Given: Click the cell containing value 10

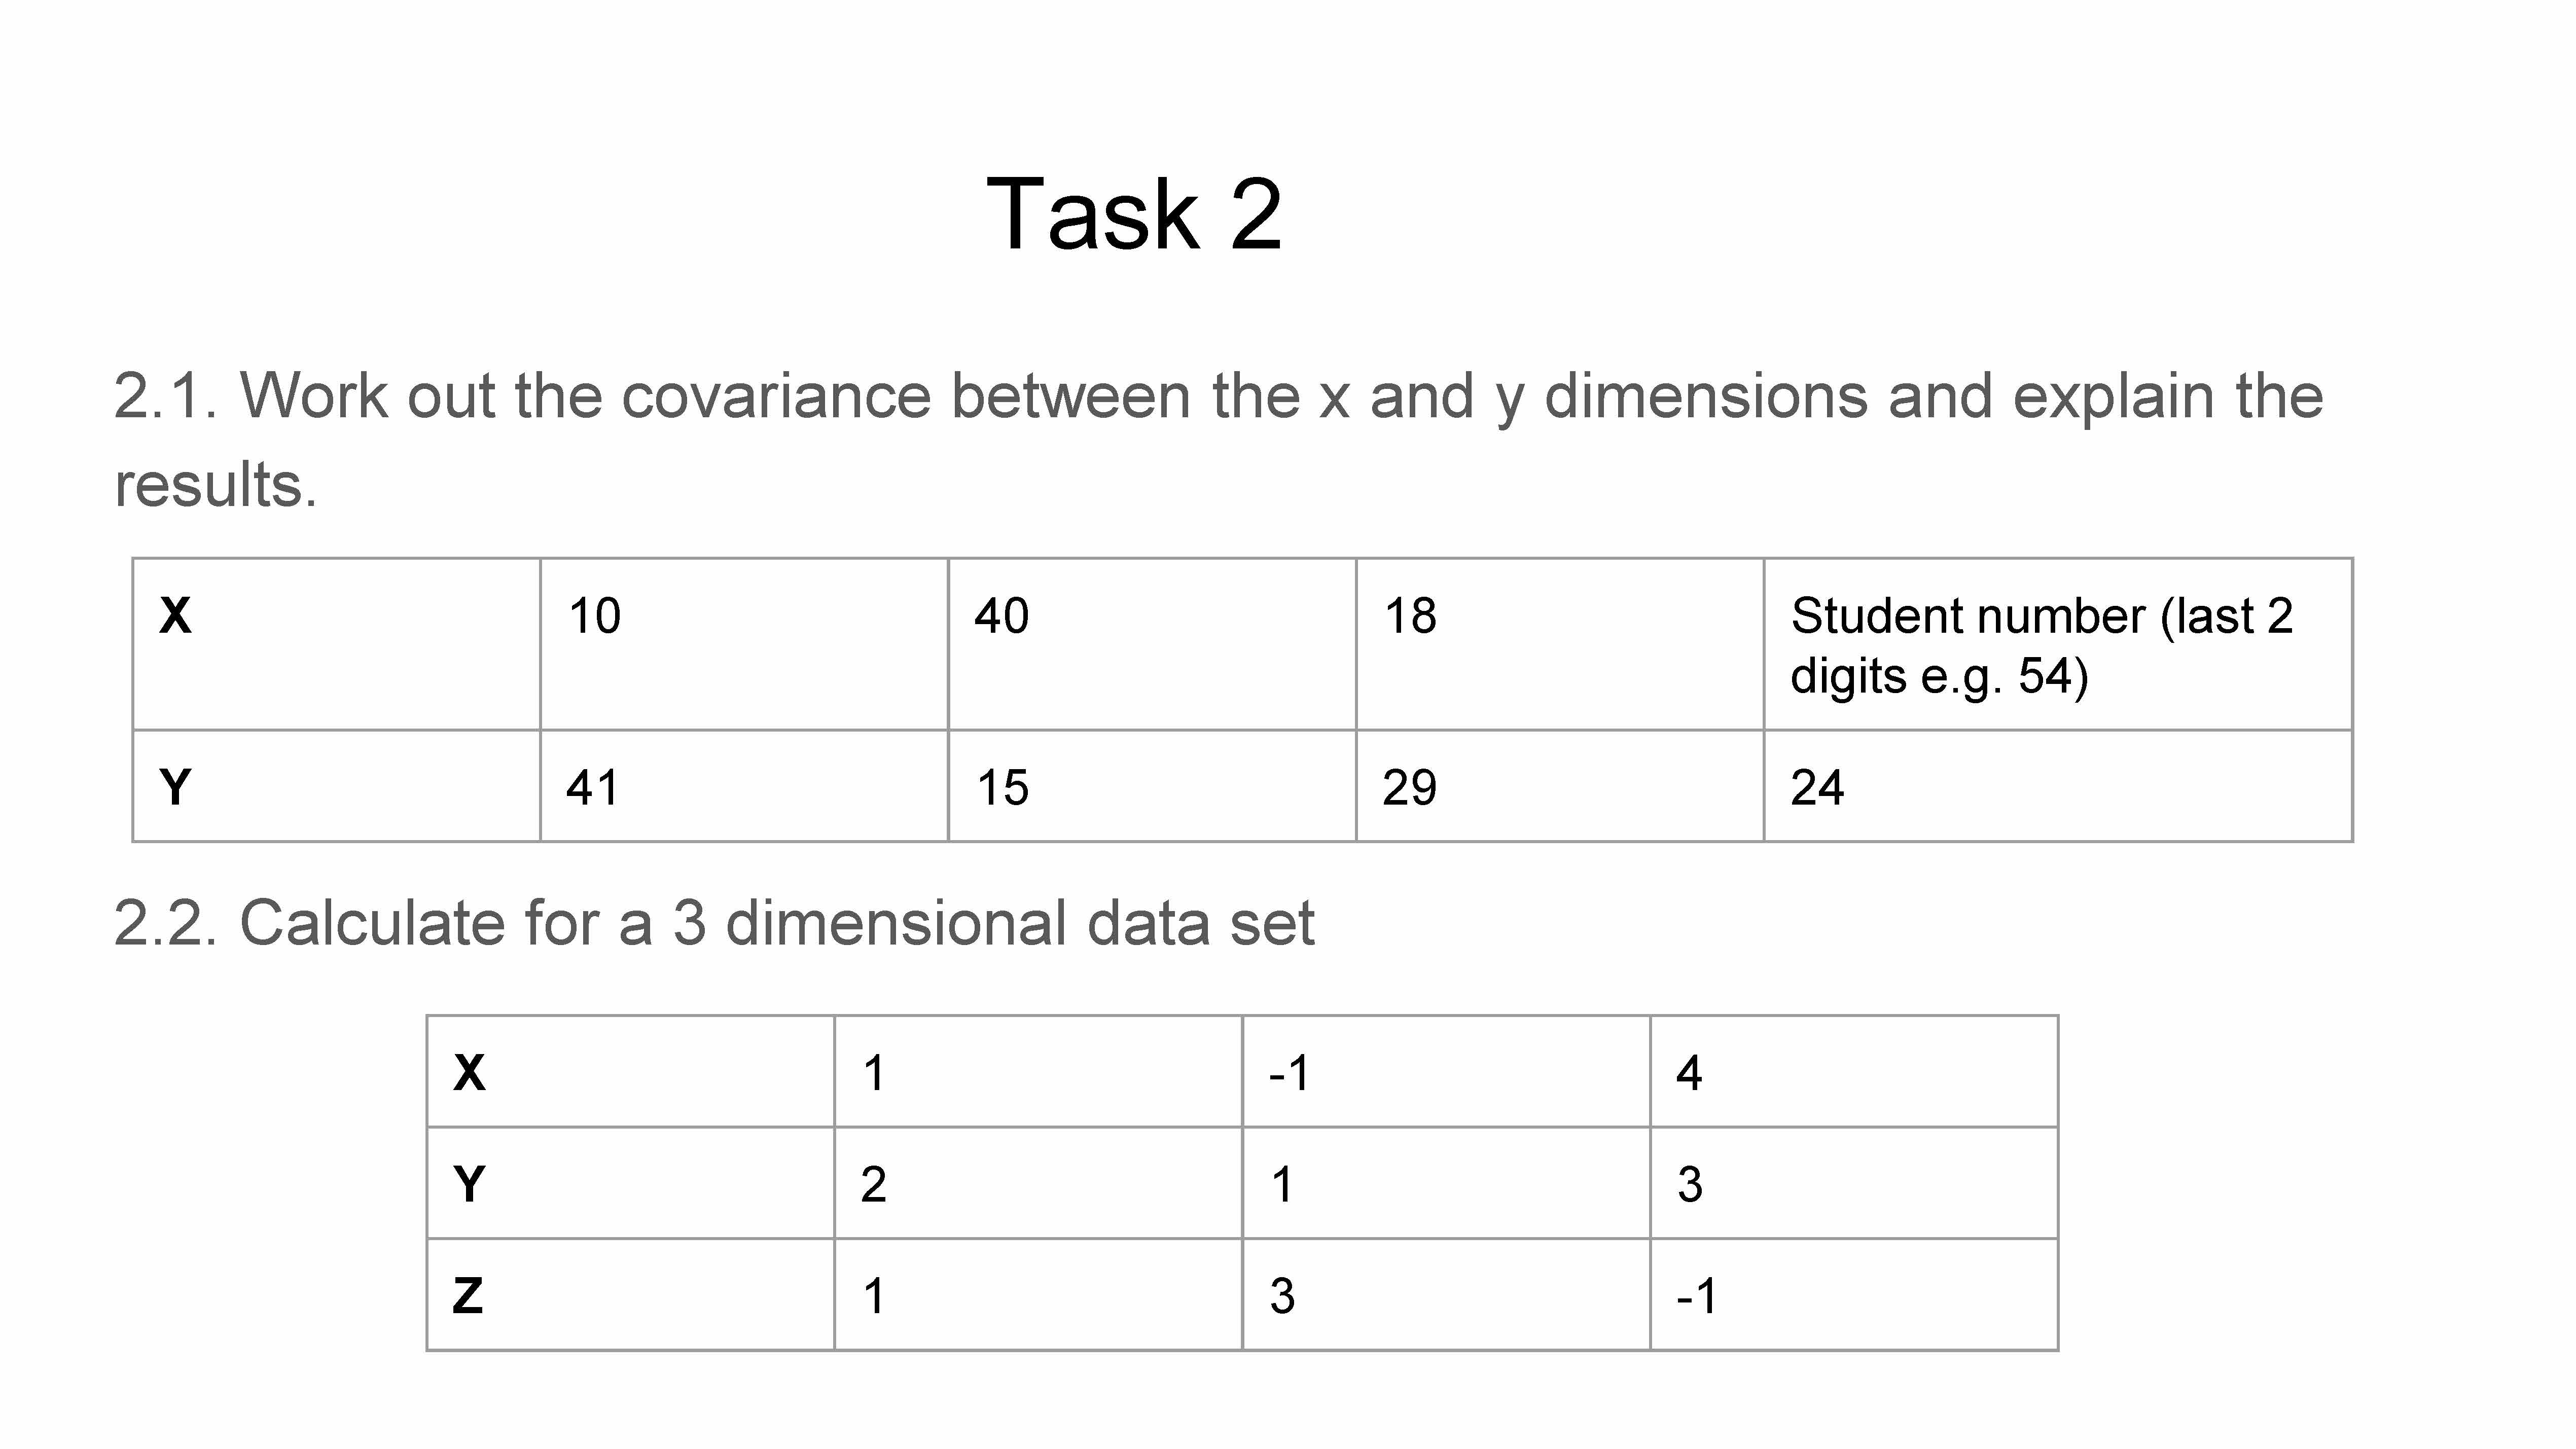Looking at the screenshot, I should (743, 643).
